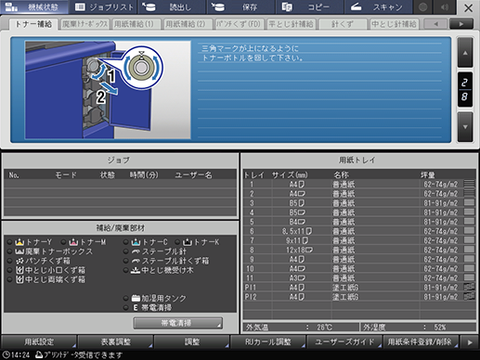Click the ステープル針くず箱 icon
This screenshot has height=360, width=480.
pos(136,261)
